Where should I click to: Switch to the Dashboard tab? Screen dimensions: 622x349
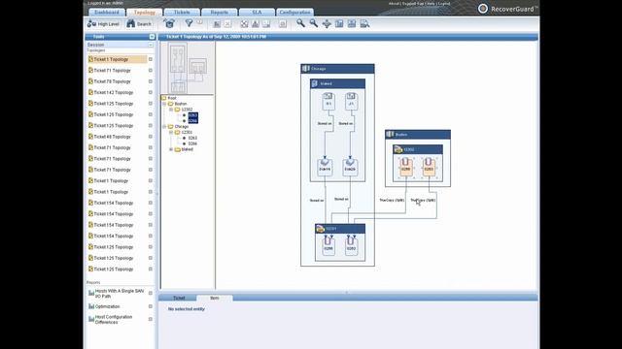click(107, 13)
